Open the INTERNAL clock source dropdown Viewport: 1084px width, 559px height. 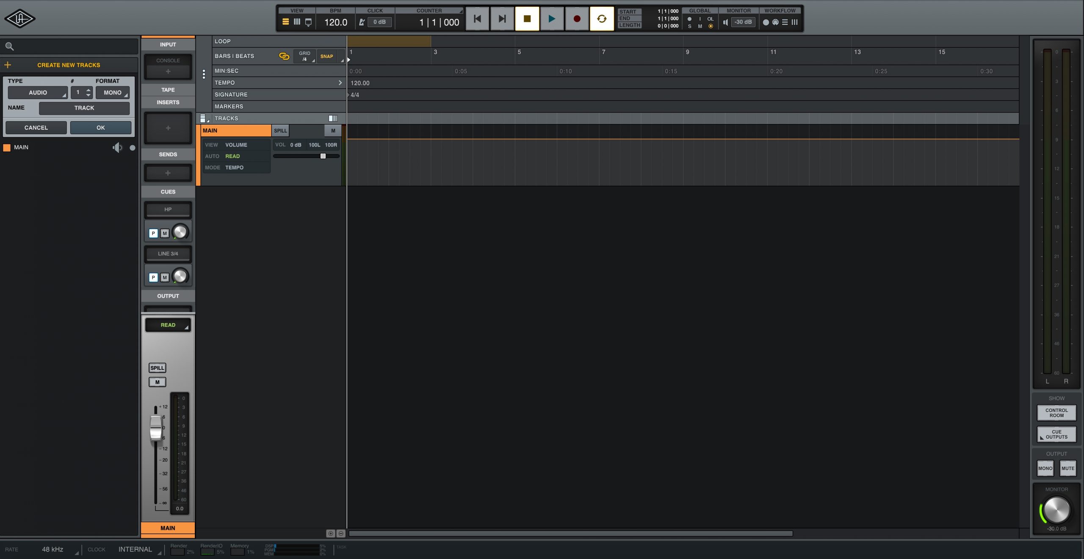click(x=138, y=549)
